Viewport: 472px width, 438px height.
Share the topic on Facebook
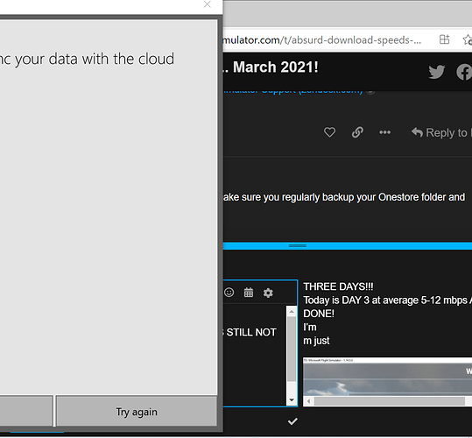(x=464, y=72)
